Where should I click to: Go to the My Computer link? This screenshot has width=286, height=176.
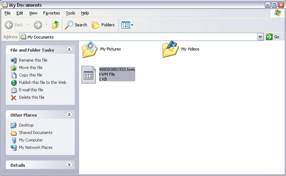click(x=31, y=140)
